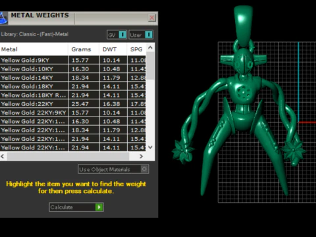This screenshot has height=237, width=316.
Task: Toggle Use Object Materials option
Action: tap(113, 169)
